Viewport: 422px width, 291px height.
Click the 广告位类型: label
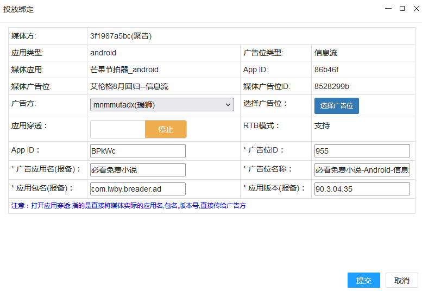tap(263, 53)
